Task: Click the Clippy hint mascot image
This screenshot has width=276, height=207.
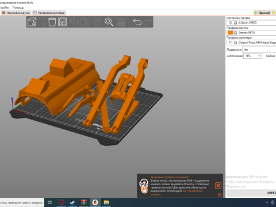Action: coord(144,186)
